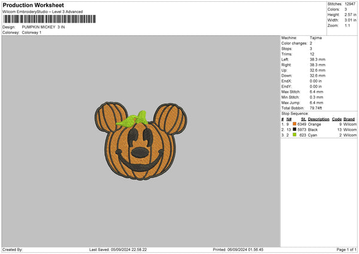Click the 'Left:' value '38.3 mm'
359x254 pixels.
click(318, 59)
